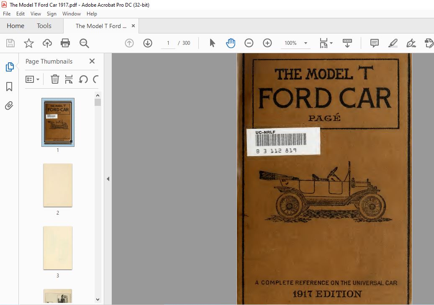Expand the page fit options arrow
The image size is (434, 305).
point(331,43)
